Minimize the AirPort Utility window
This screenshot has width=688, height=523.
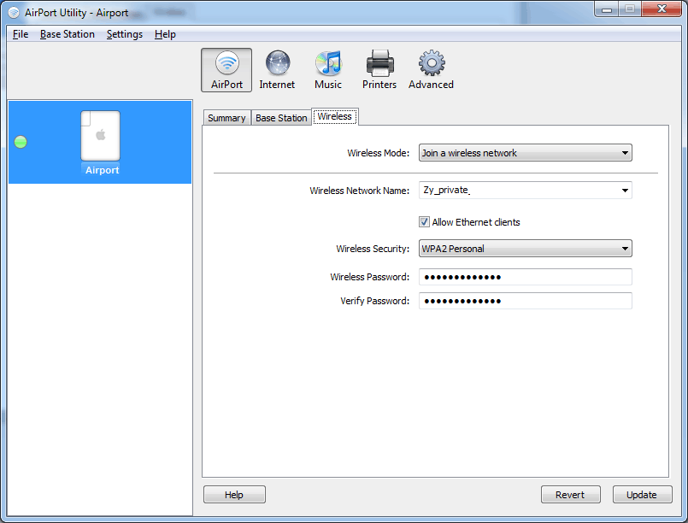point(607,9)
